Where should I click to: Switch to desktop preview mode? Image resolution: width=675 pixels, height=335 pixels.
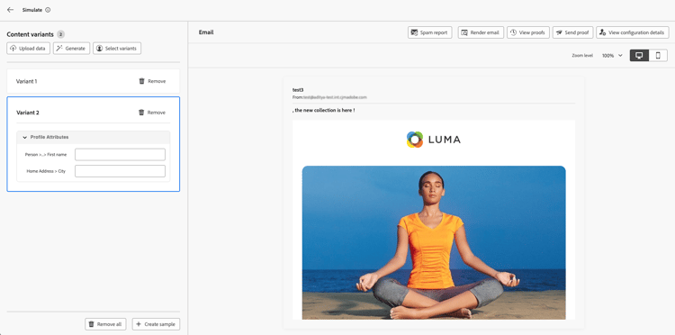[639, 56]
